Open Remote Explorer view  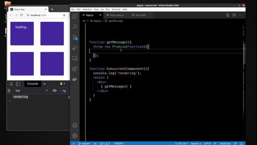pos(75,58)
